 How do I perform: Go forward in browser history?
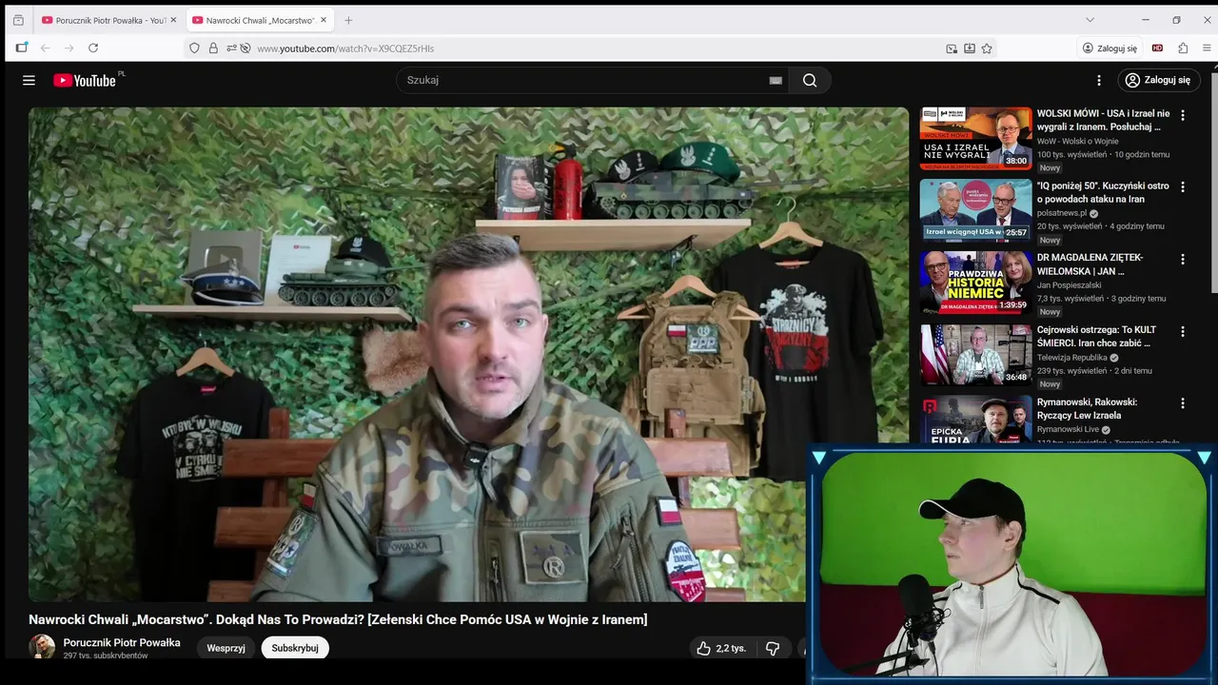[x=69, y=48]
